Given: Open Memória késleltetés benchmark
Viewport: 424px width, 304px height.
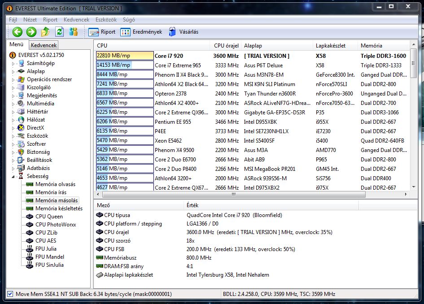Looking at the screenshot, I should click(59, 208).
